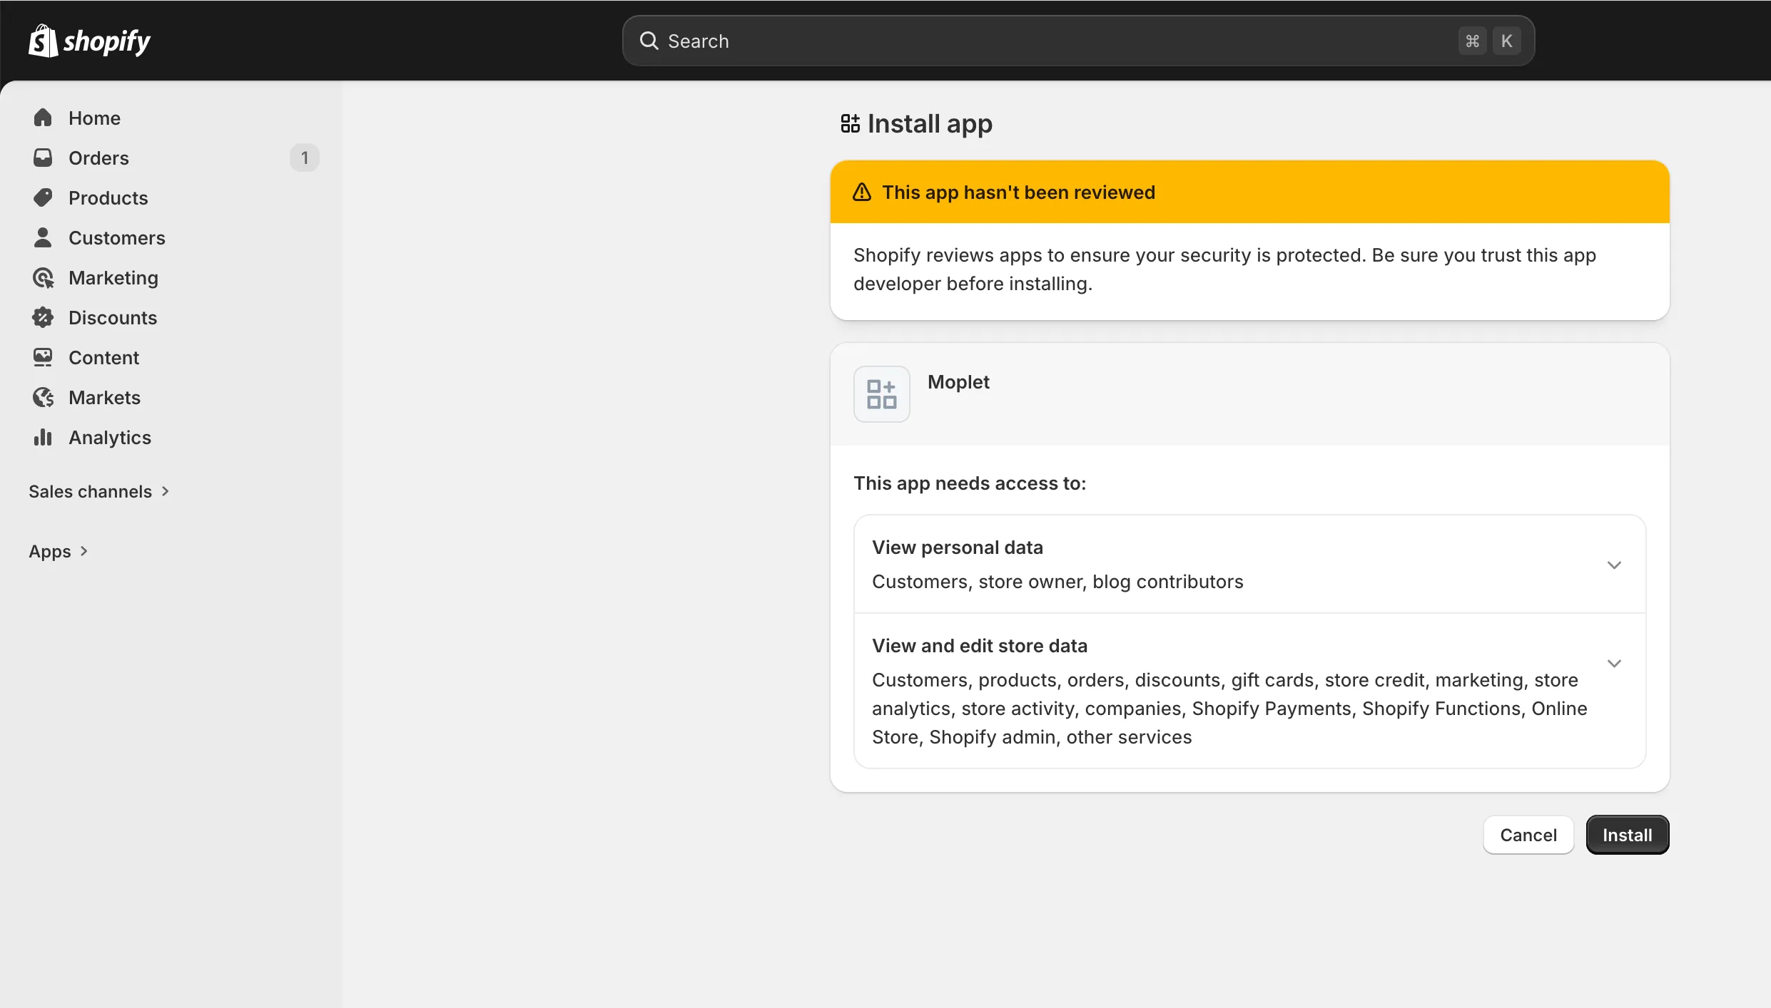1771x1008 pixels.
Task: Click the Shopify logo
Action: pyautogui.click(x=89, y=41)
